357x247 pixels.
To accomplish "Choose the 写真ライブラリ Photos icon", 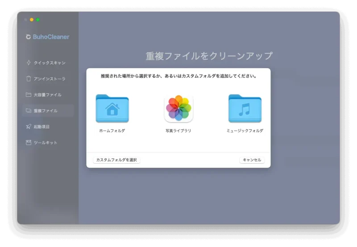I will click(178, 108).
